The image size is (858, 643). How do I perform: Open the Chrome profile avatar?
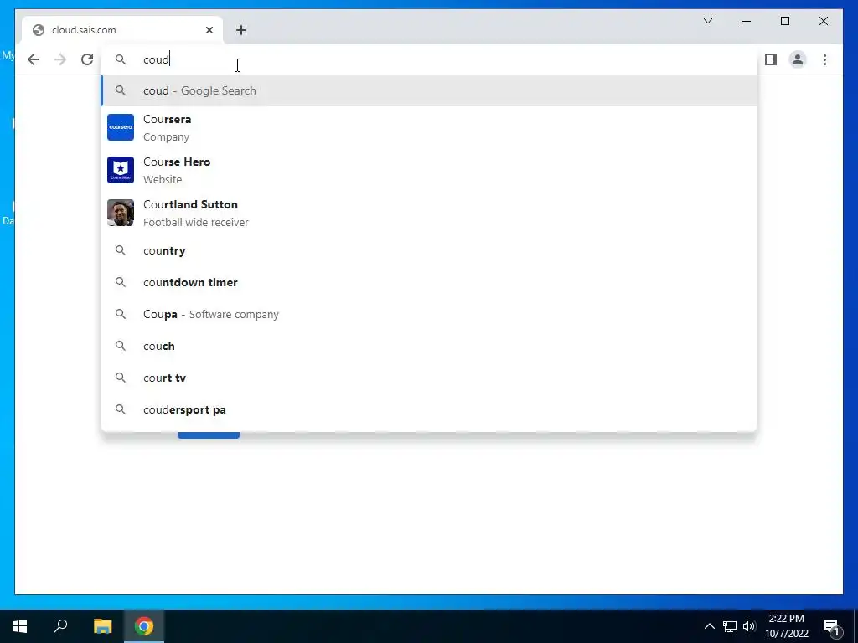click(798, 59)
